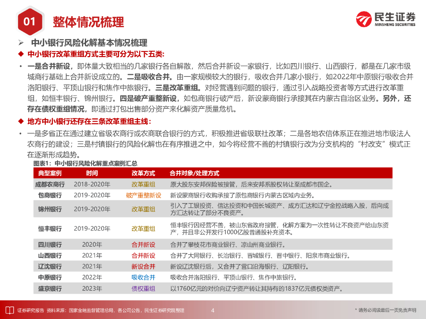Viewport: 426px width, 319px height.
Task: Select the bold phrase 四是破产重整新设
Action: (x=148, y=98)
